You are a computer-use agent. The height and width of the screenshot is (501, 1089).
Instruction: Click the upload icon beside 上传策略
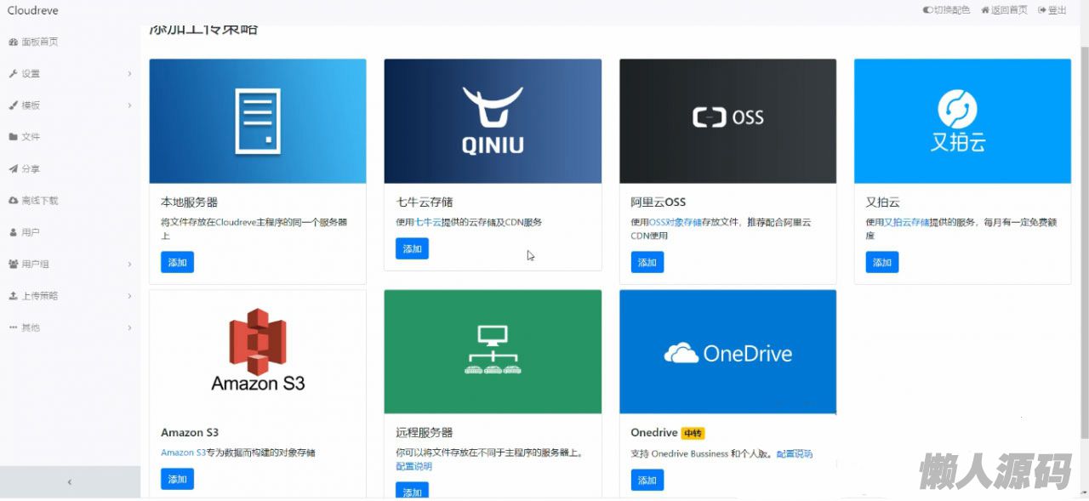13,296
